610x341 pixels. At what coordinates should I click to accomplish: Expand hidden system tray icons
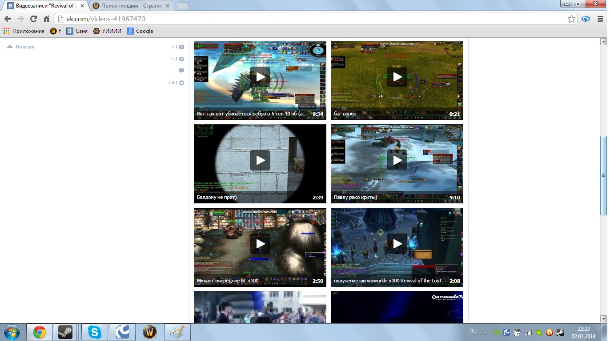pyautogui.click(x=485, y=332)
